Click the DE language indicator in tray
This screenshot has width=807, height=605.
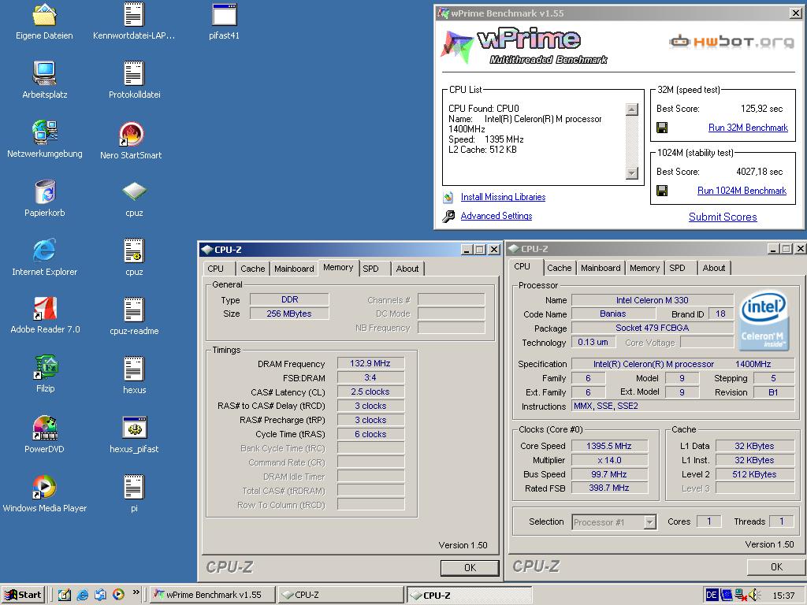(712, 595)
